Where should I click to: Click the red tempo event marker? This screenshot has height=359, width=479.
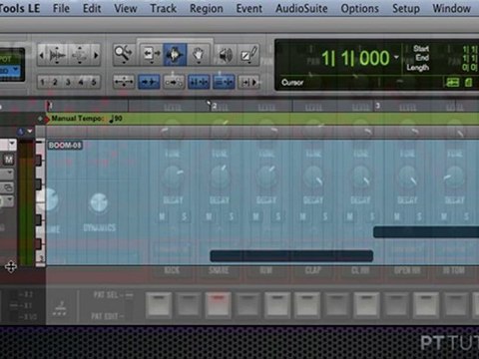coord(47,119)
